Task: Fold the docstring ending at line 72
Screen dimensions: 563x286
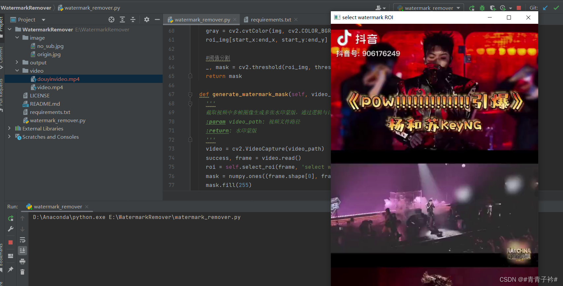Action: click(x=190, y=140)
